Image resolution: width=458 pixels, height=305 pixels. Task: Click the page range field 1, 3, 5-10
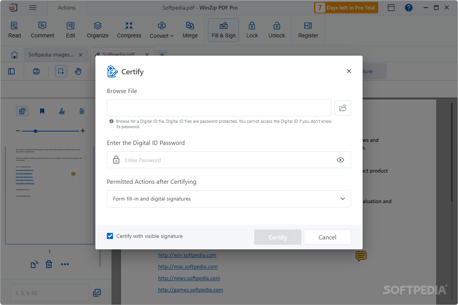[x=50, y=293]
